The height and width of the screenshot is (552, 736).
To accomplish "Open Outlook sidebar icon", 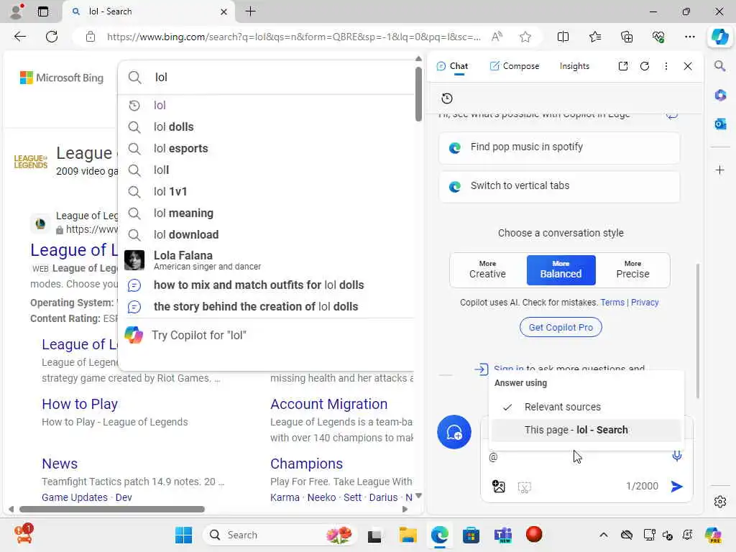I will coord(720,124).
